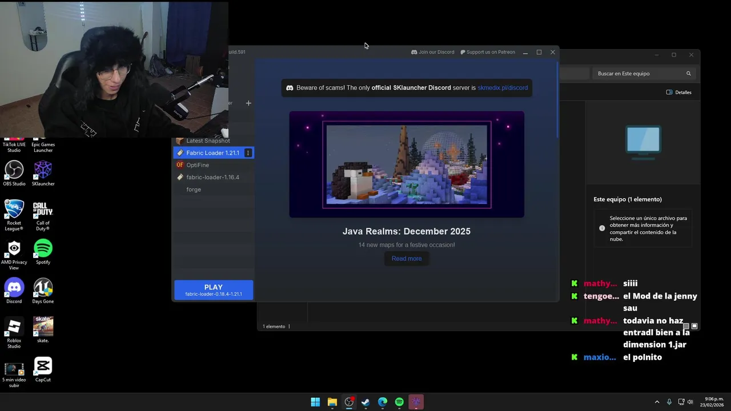Open the AMD Privacy View desktop shortcut
The height and width of the screenshot is (411, 731).
pos(14,255)
